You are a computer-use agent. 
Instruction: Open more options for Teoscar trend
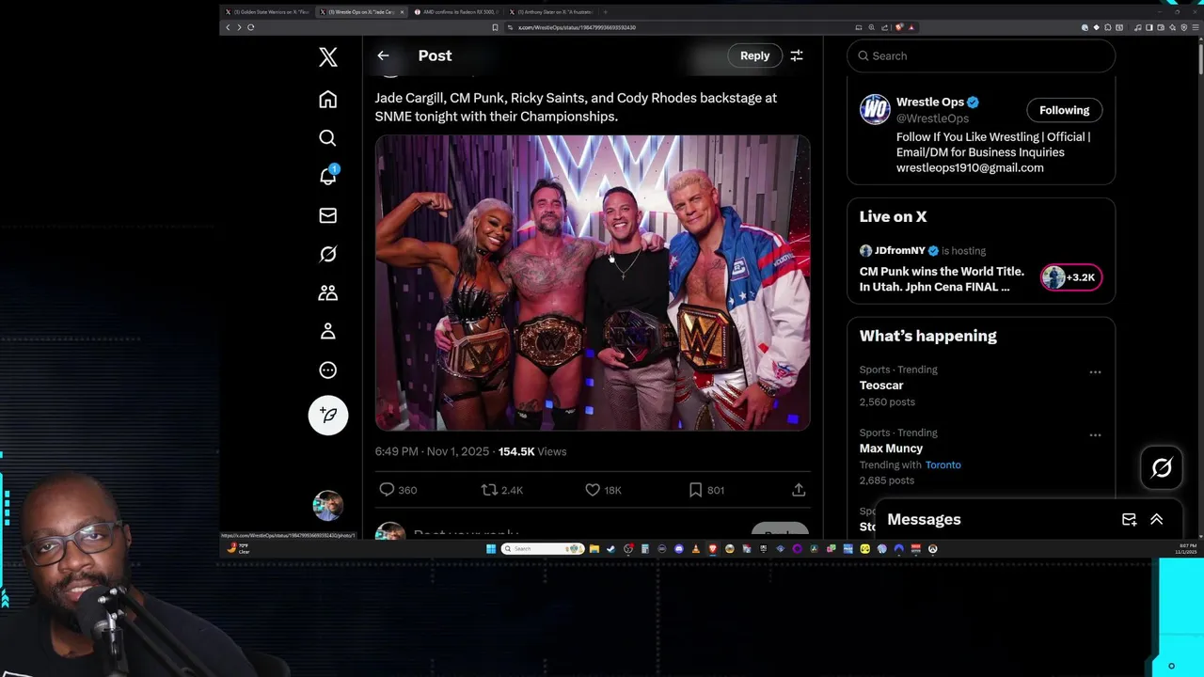click(x=1095, y=372)
